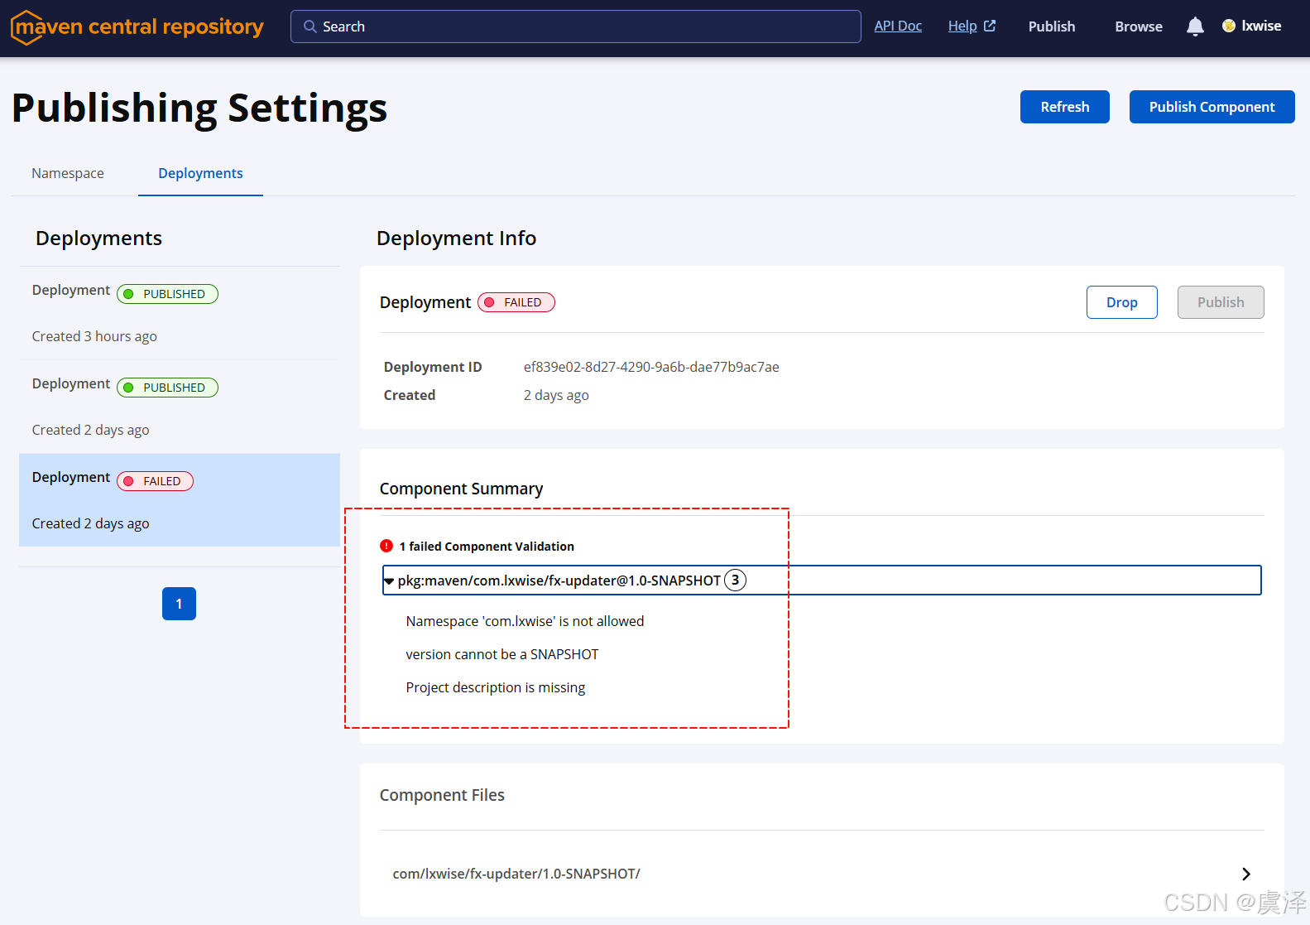The height and width of the screenshot is (925, 1310).
Task: Click 'Project description is missing' message
Action: pyautogui.click(x=496, y=687)
